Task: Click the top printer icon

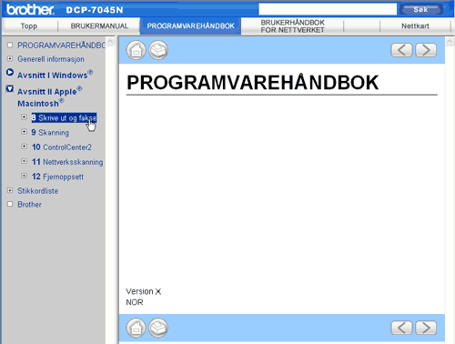Action: point(158,50)
